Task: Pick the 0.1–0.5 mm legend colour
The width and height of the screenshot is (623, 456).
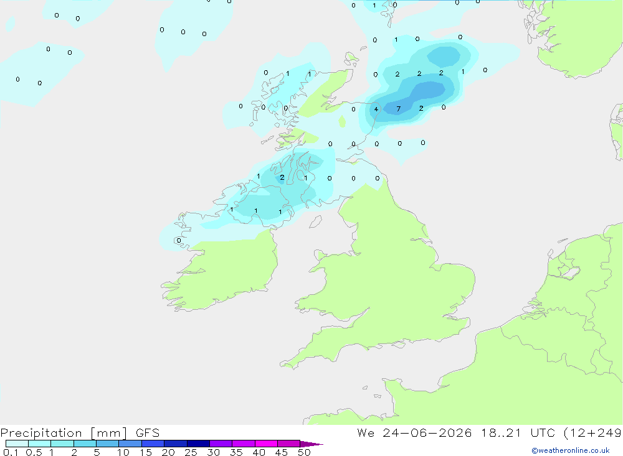Action: click(17, 444)
